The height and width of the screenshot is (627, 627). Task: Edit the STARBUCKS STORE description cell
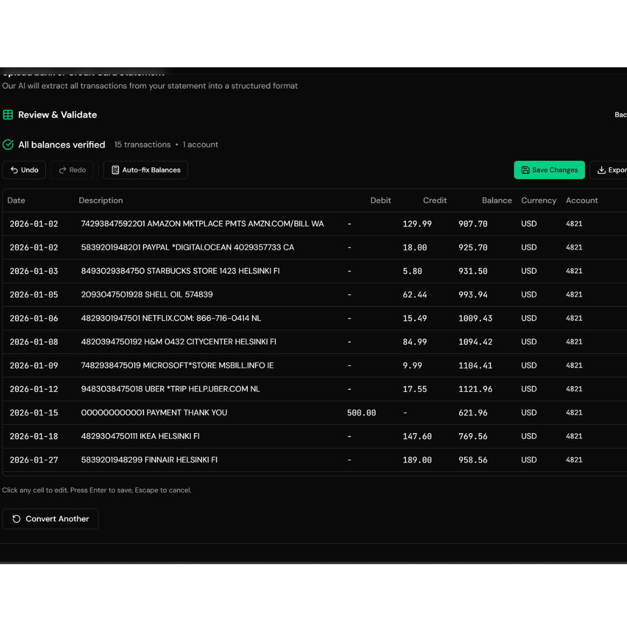[x=180, y=271]
